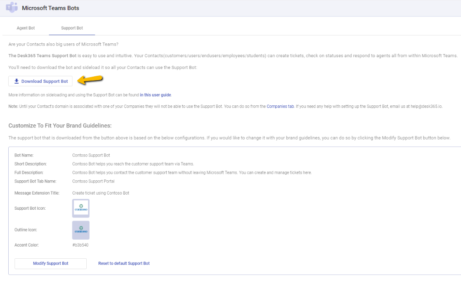Viewport: 461px width, 286px height.
Task: Select the Bot Name value Contoso Support Bot
Action: (91, 155)
